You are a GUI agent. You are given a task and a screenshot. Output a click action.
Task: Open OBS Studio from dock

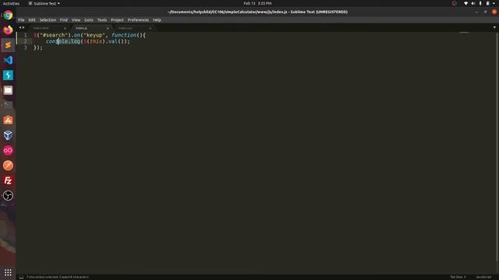coord(8,195)
